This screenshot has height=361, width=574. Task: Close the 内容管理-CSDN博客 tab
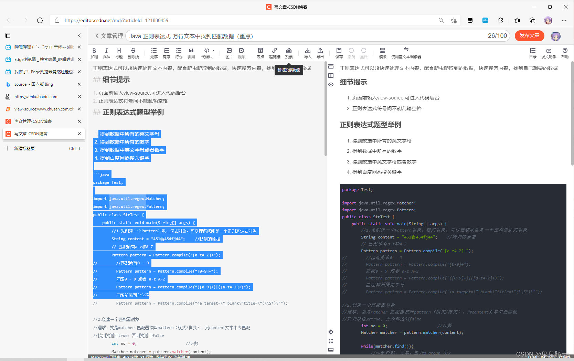(x=79, y=121)
